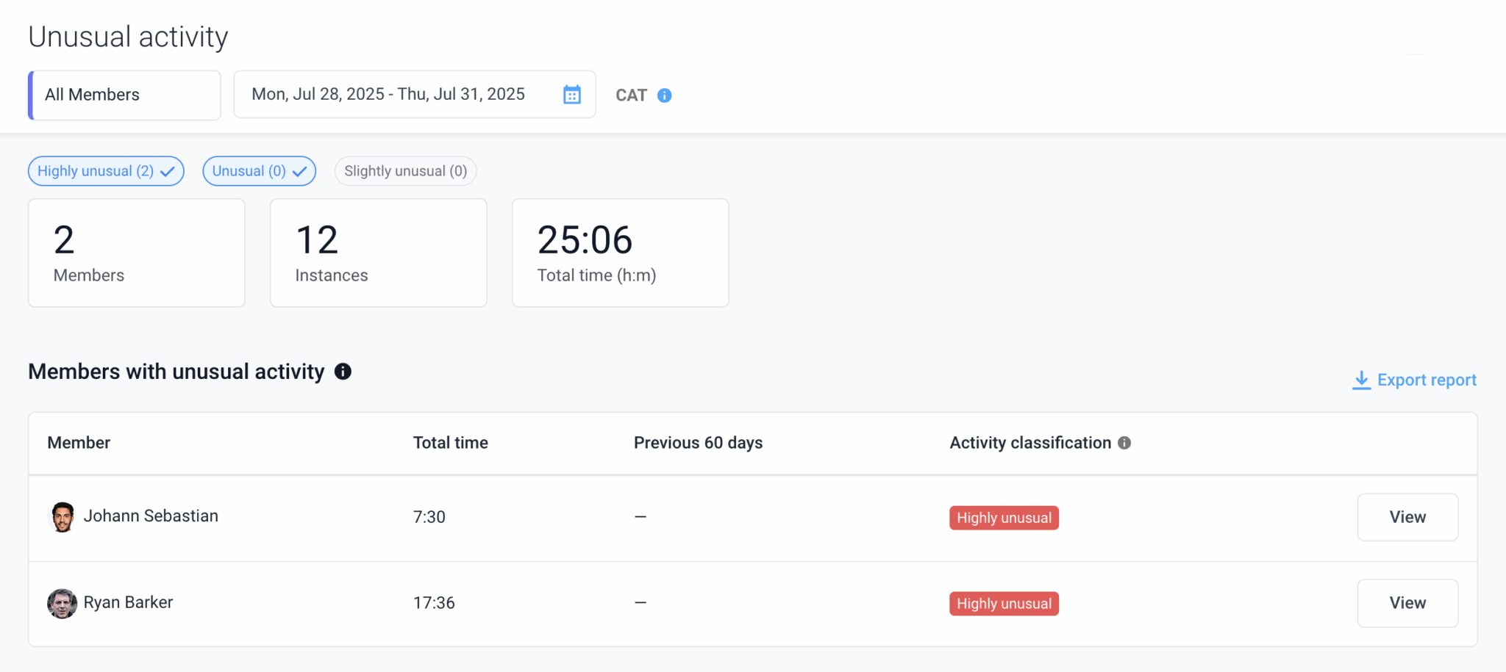
Task: Toggle the Unusual (0) filter off
Action: (x=258, y=170)
